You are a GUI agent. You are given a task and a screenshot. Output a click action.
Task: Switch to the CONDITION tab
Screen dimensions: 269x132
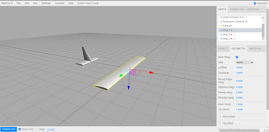tap(237, 9)
